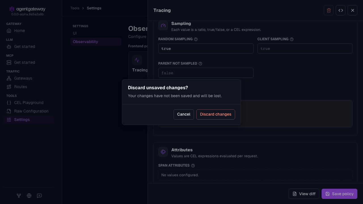The height and width of the screenshot is (204, 363).
Task: Cancel the discard dialog
Action: 184,114
